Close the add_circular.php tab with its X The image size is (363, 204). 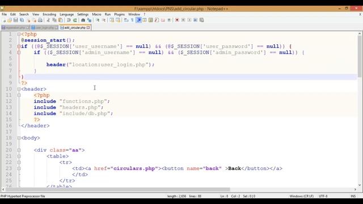[88, 28]
